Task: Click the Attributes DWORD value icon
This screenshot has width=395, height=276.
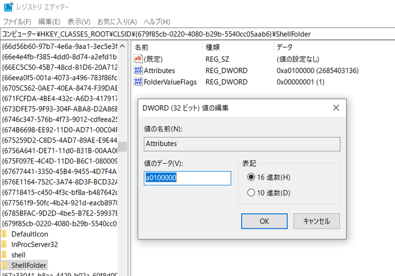Action: pyautogui.click(x=138, y=70)
